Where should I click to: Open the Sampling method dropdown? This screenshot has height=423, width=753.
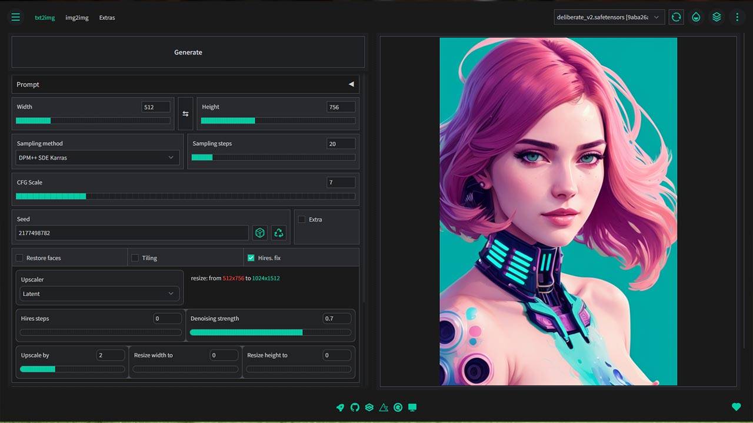tap(97, 157)
